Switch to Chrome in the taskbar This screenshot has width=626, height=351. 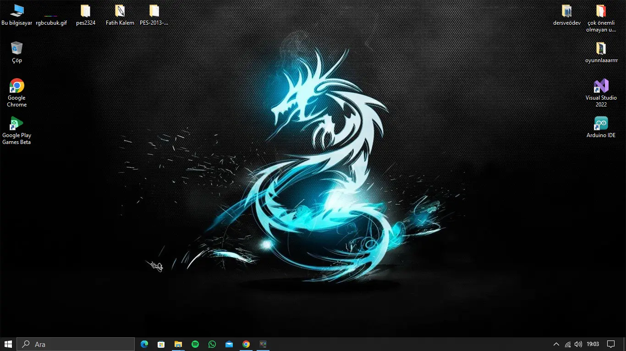click(246, 344)
